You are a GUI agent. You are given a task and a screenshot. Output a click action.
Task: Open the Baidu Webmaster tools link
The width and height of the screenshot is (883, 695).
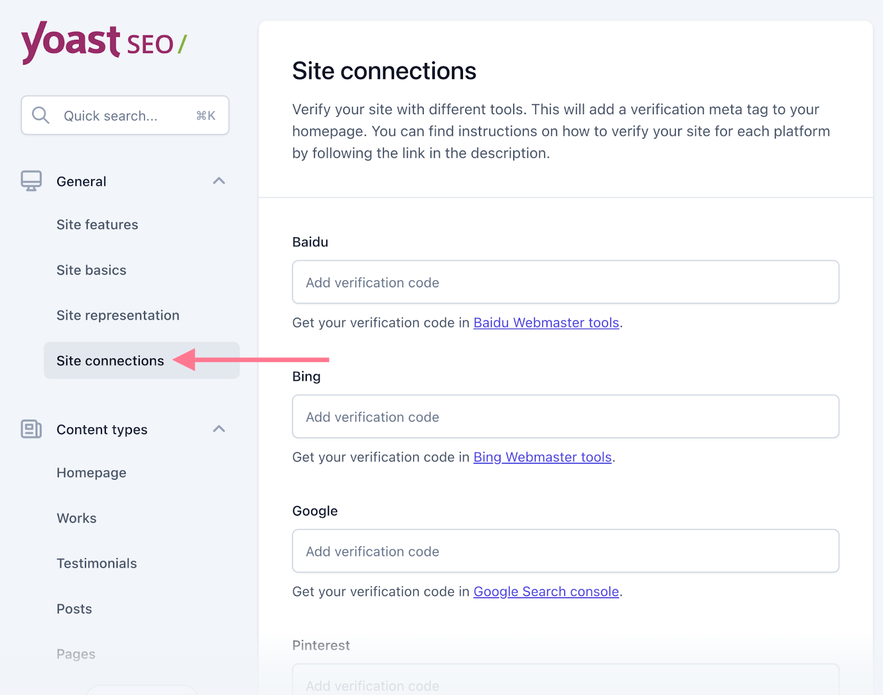click(546, 323)
